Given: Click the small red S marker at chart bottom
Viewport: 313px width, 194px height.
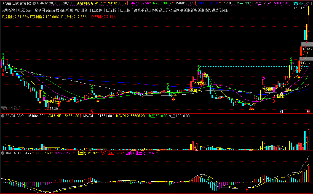Looking at the screenshot, I should (92, 111).
